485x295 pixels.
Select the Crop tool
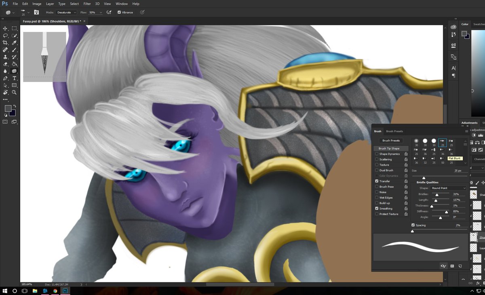[5, 42]
